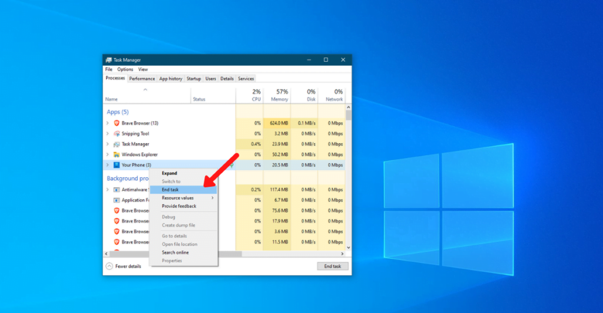The height and width of the screenshot is (313, 603).
Task: Click the Brave Browser (13) app icon
Action: point(117,123)
